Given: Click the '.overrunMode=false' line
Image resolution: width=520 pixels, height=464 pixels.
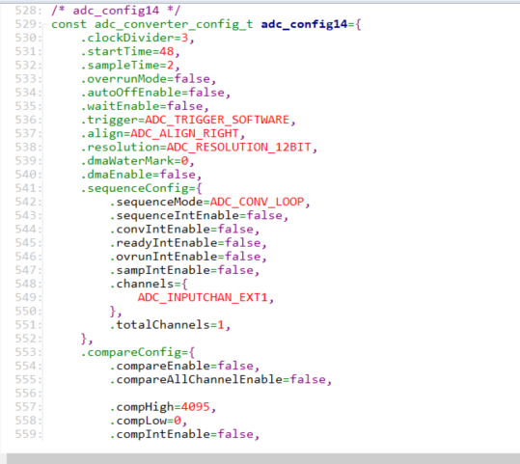Looking at the screenshot, I should (x=149, y=79).
